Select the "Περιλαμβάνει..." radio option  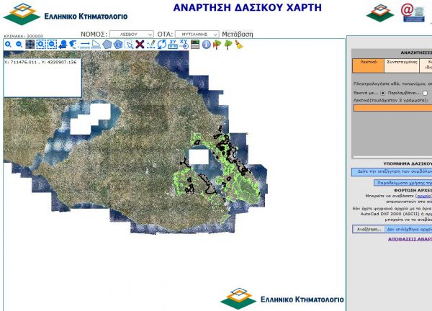(426, 93)
